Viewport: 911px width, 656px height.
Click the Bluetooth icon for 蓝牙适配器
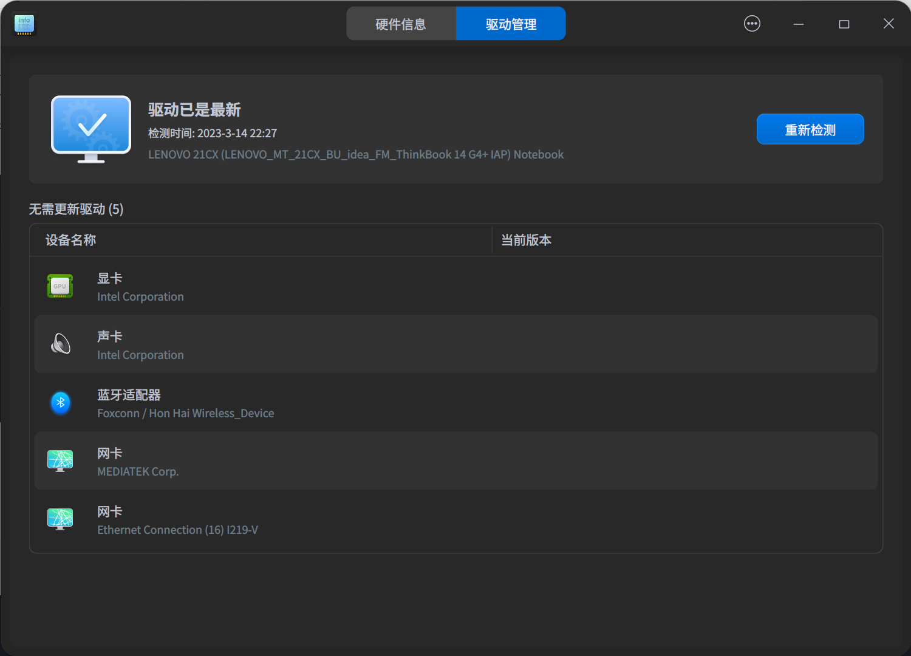click(60, 402)
